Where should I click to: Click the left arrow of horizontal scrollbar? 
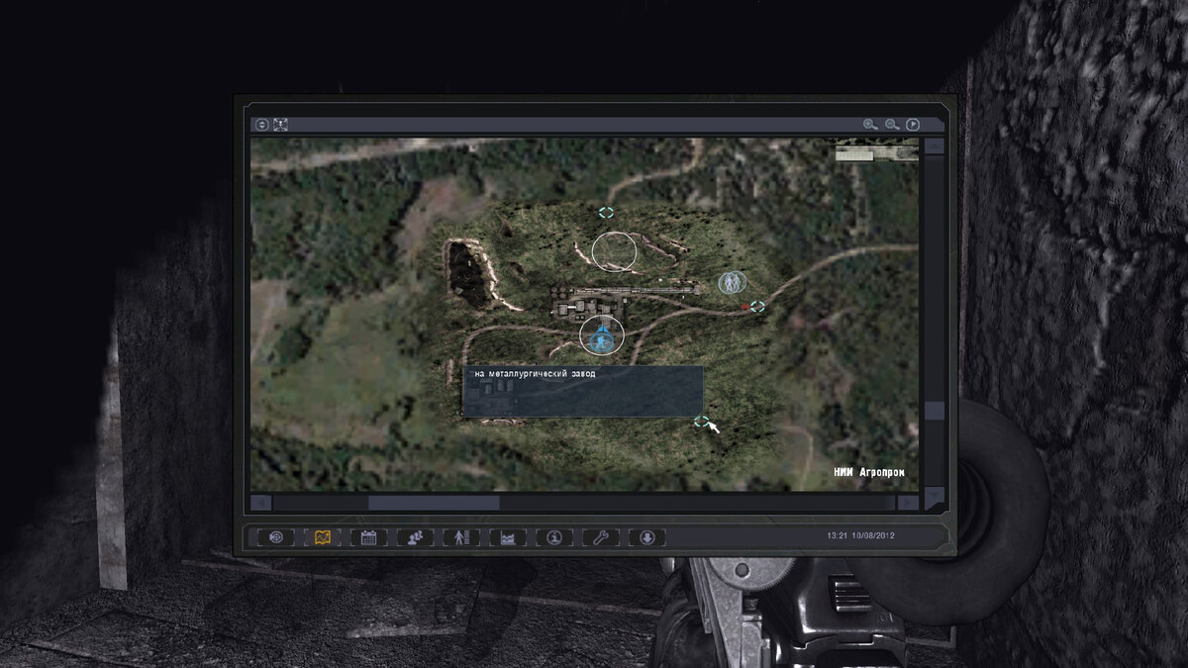coord(260,503)
